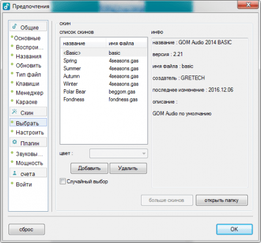Click the версия : 2.21 text
This screenshot has width=261, height=243.
point(168,54)
